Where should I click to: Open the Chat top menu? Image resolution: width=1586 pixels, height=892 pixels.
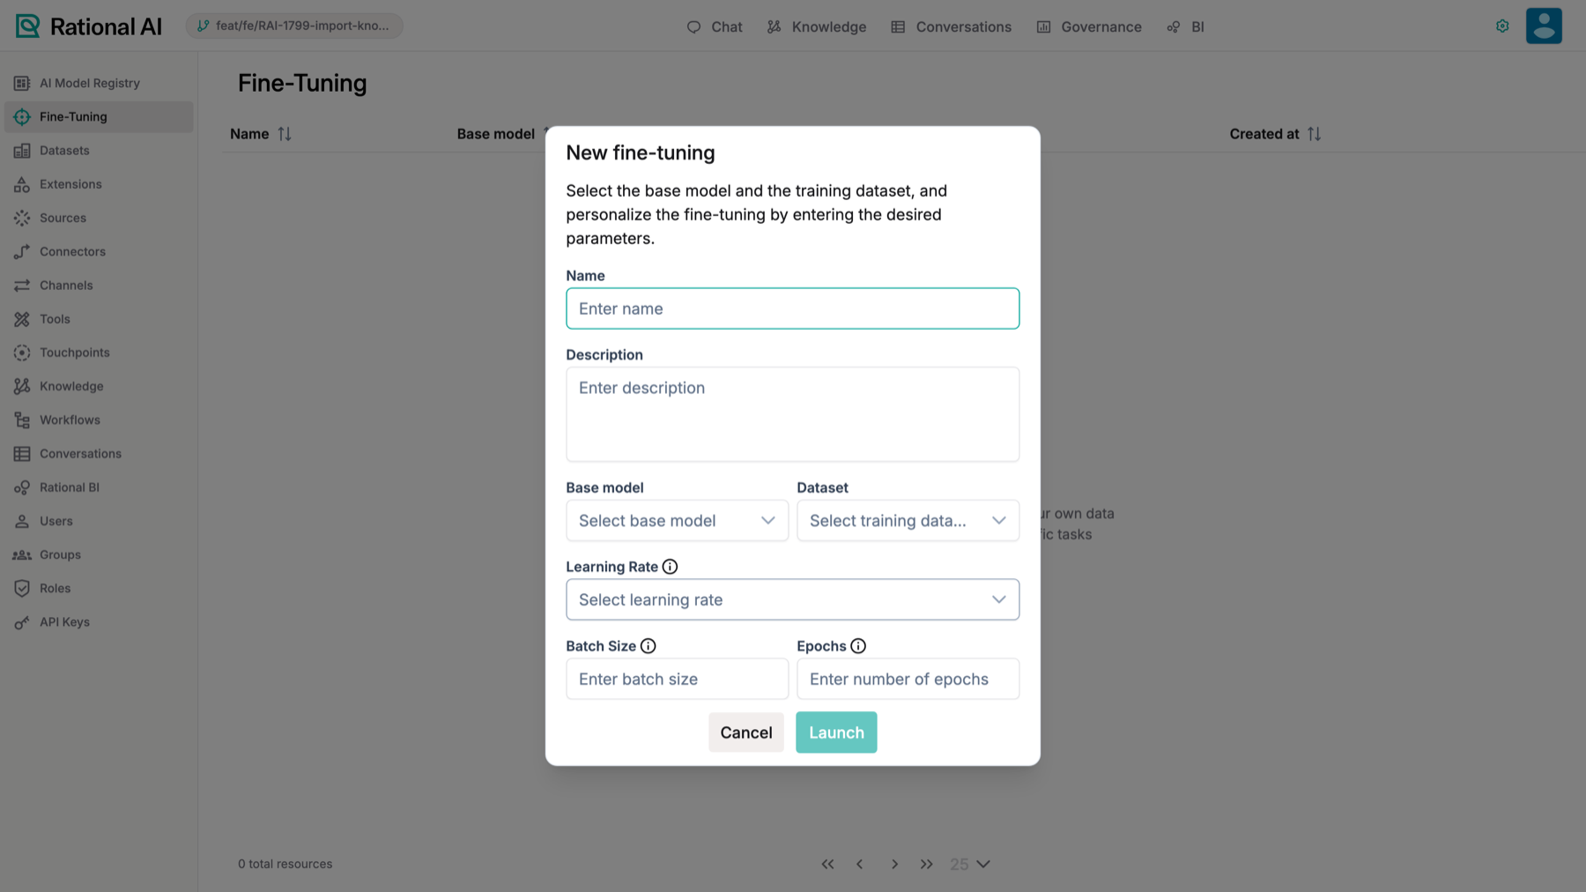(715, 26)
